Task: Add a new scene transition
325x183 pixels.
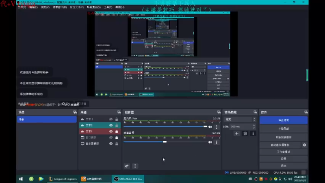Action: click(x=237, y=133)
